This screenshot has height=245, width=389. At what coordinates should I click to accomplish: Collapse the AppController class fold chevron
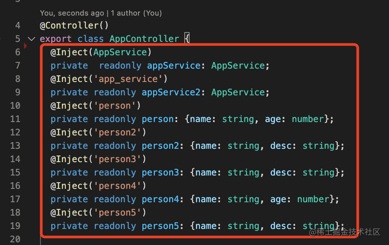pos(32,39)
